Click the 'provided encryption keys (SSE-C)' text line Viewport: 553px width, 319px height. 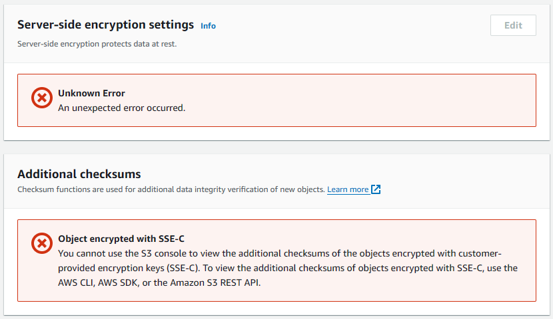tap(288, 268)
